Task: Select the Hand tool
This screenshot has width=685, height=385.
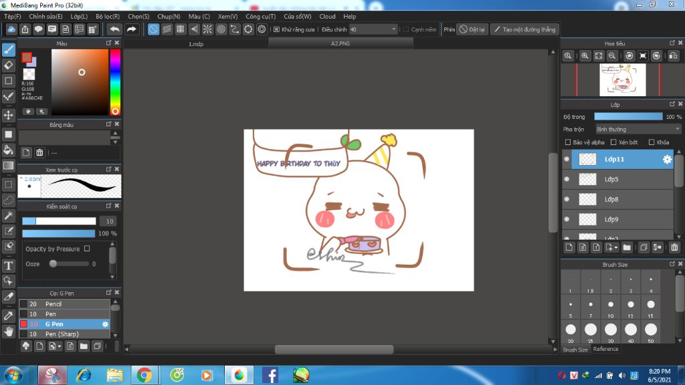Action: click(8, 332)
